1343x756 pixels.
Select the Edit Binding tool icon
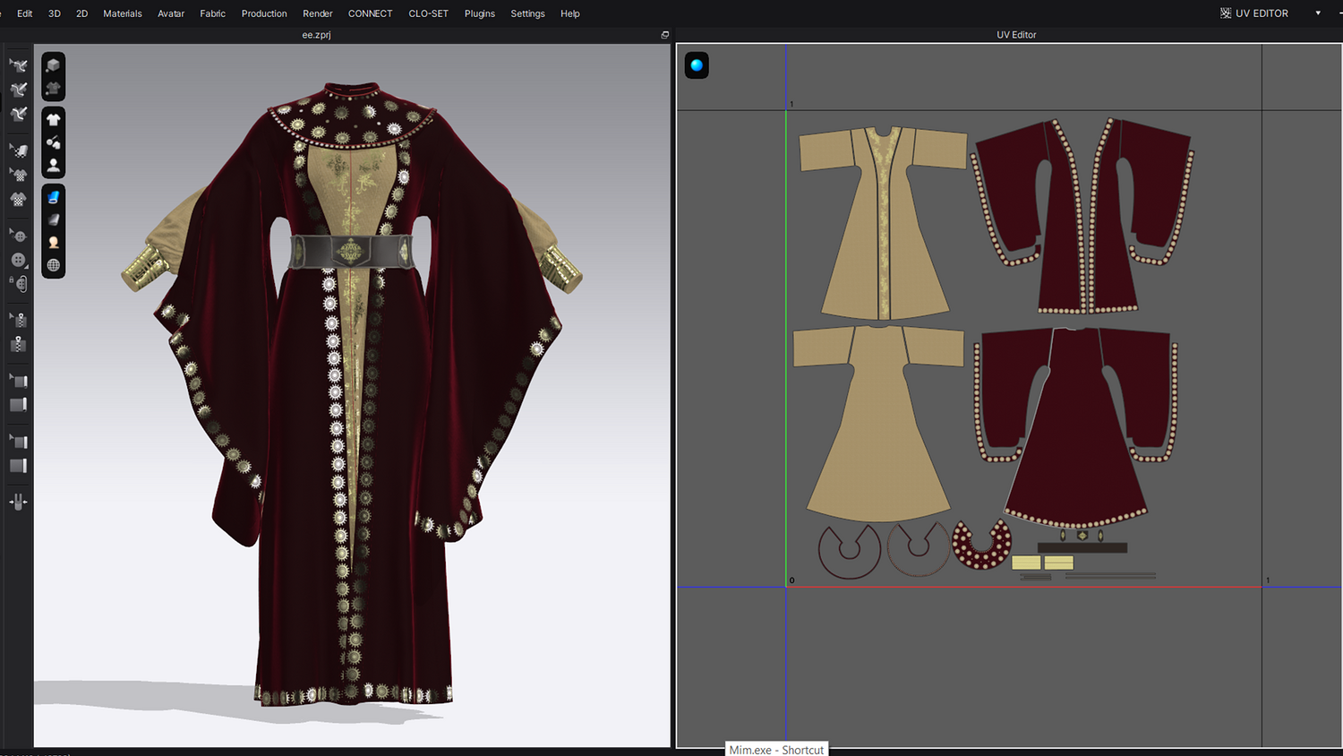[18, 442]
